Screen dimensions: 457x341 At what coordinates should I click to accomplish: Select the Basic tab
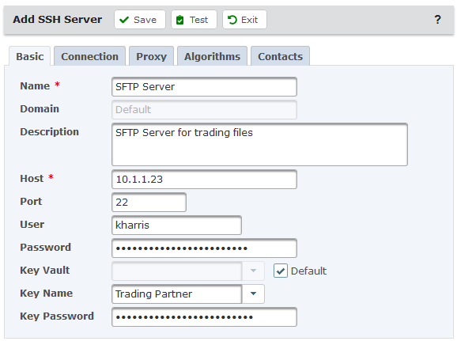click(30, 56)
